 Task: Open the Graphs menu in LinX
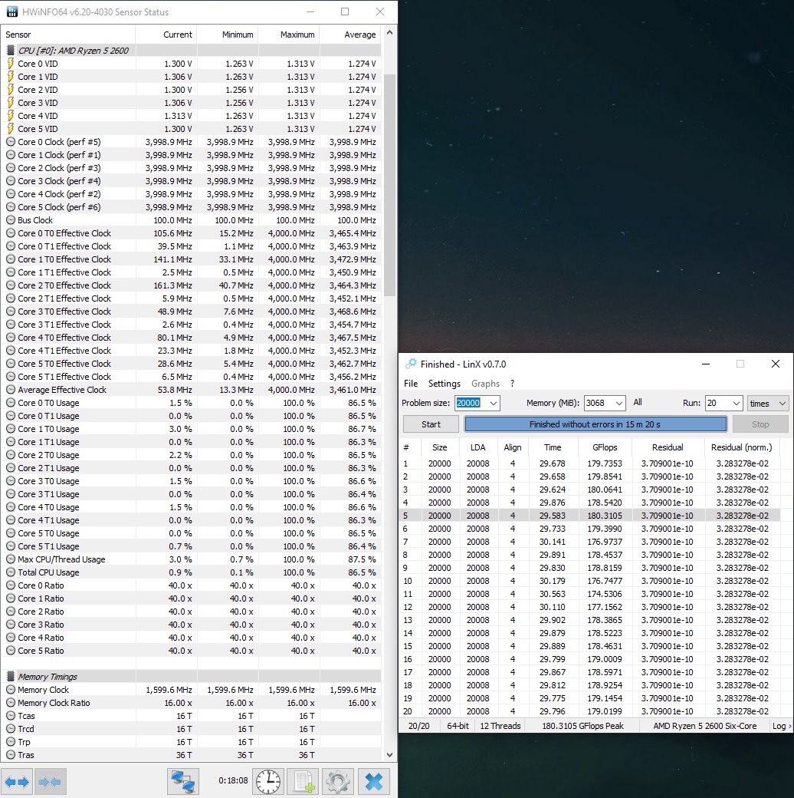point(485,383)
